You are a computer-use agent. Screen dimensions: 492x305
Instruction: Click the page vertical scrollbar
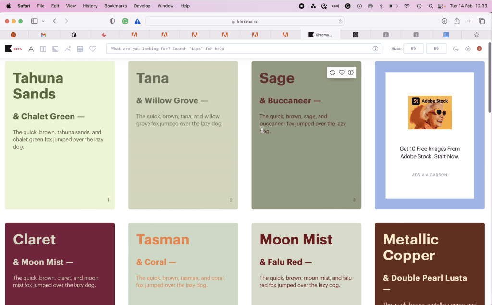point(490,77)
